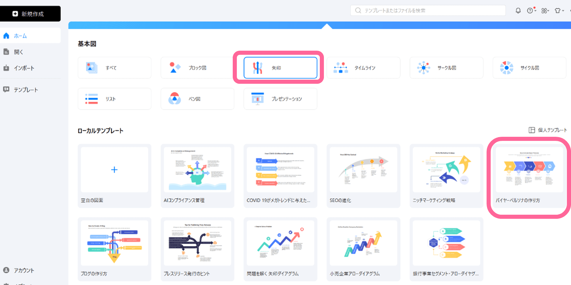This screenshot has height=285, width=571.
Task: Focus the template search field
Action: coord(428,11)
